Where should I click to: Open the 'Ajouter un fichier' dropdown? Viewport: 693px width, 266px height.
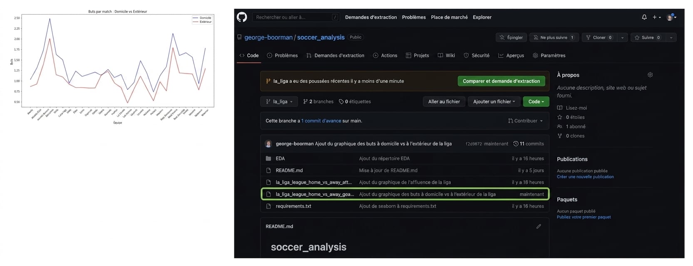494,101
